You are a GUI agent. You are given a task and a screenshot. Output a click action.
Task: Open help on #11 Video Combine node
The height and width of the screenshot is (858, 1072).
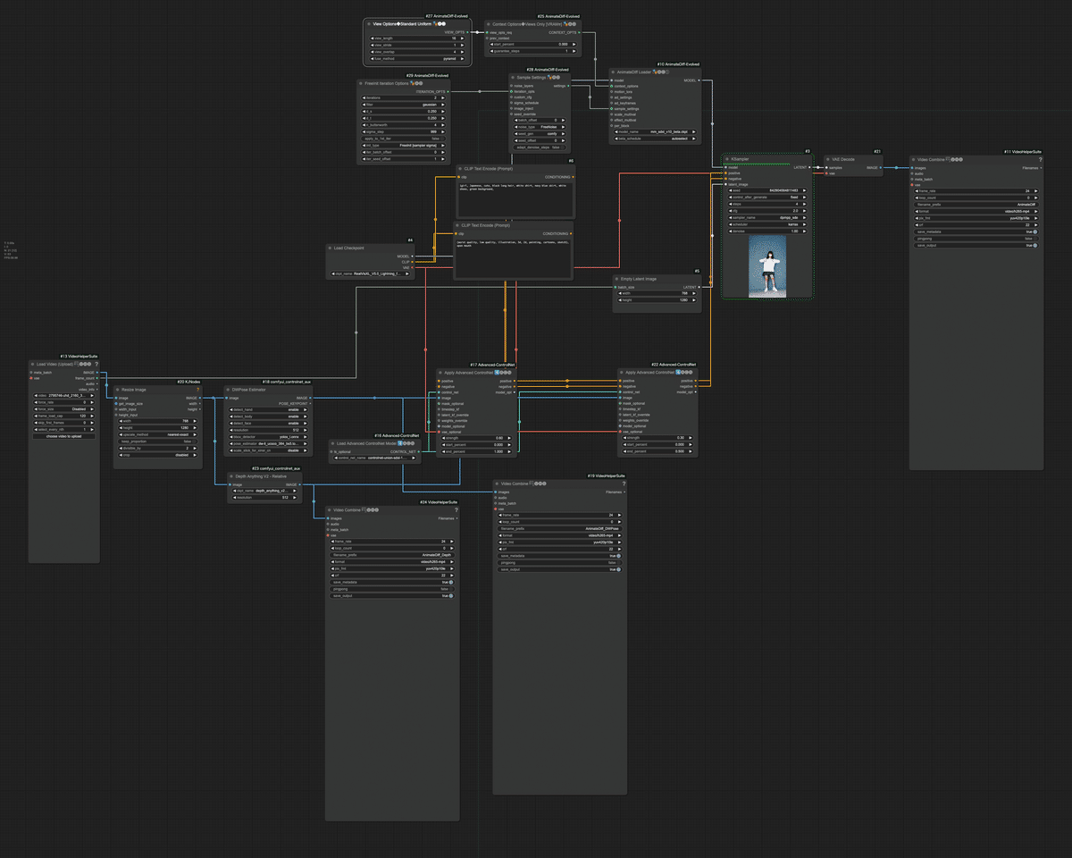pos(1040,159)
